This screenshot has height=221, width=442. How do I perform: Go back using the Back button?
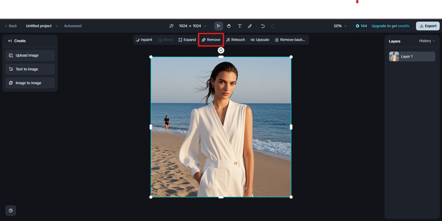click(x=11, y=26)
